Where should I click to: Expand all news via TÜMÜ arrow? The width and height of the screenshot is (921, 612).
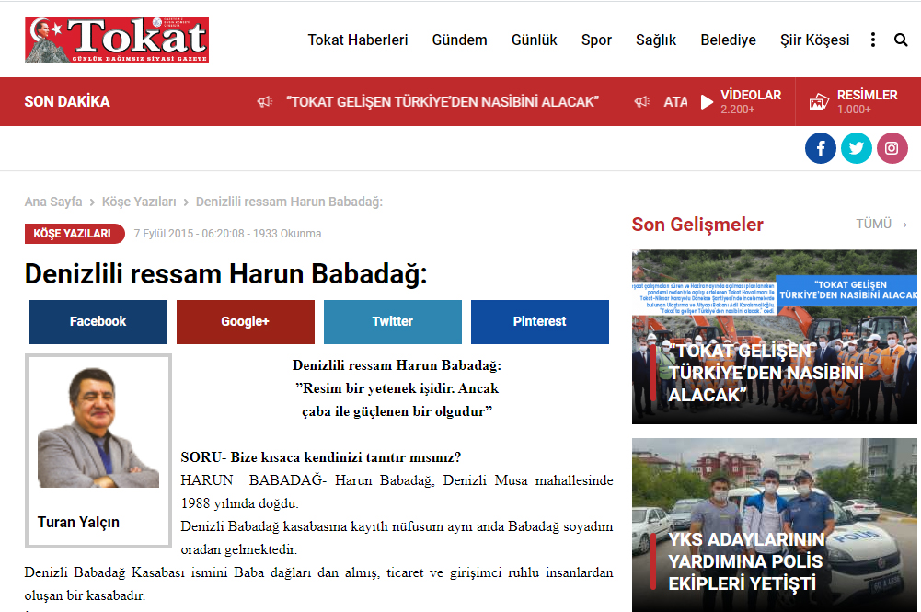881,224
